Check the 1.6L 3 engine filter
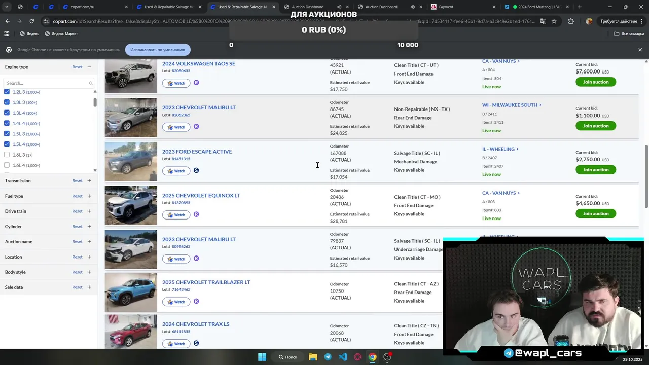 7,155
